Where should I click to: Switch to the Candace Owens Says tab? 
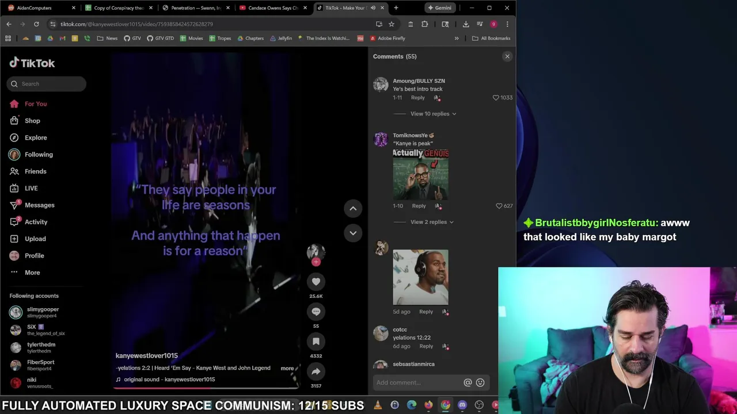(x=273, y=8)
